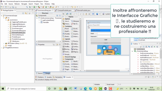The height and width of the screenshot is (91, 162).
Task: Click the Debug bug toolbar icon
Action: tap(30, 7)
